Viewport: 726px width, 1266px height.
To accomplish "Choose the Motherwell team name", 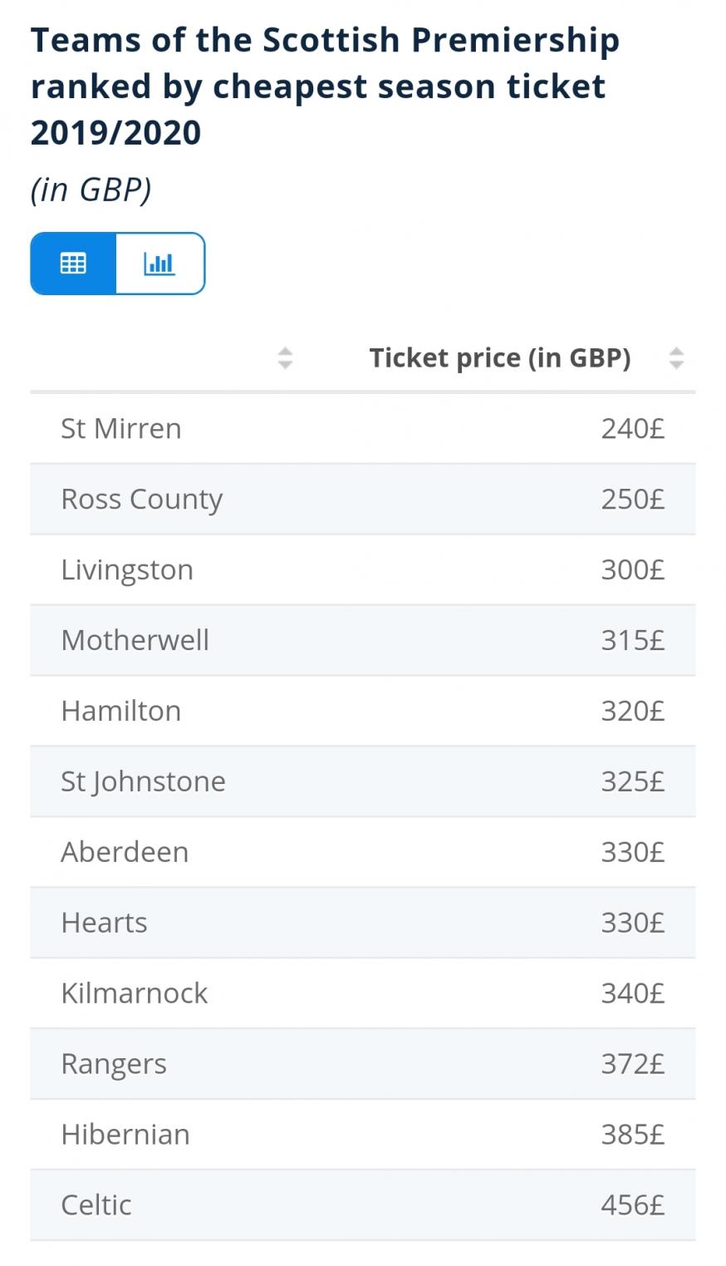I will click(x=135, y=640).
